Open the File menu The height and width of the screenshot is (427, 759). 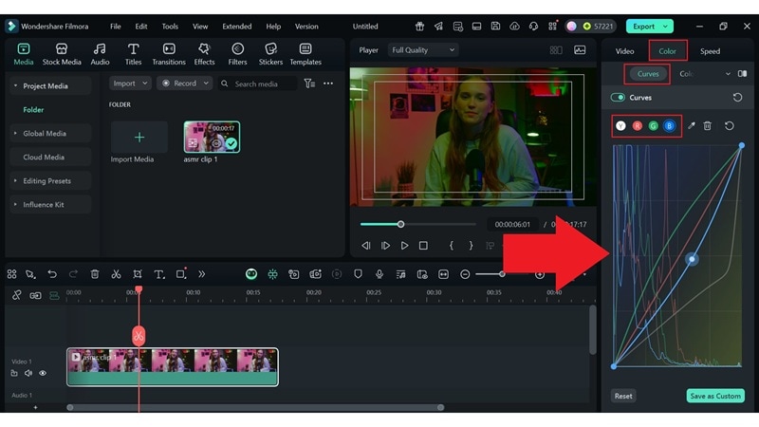coord(115,27)
